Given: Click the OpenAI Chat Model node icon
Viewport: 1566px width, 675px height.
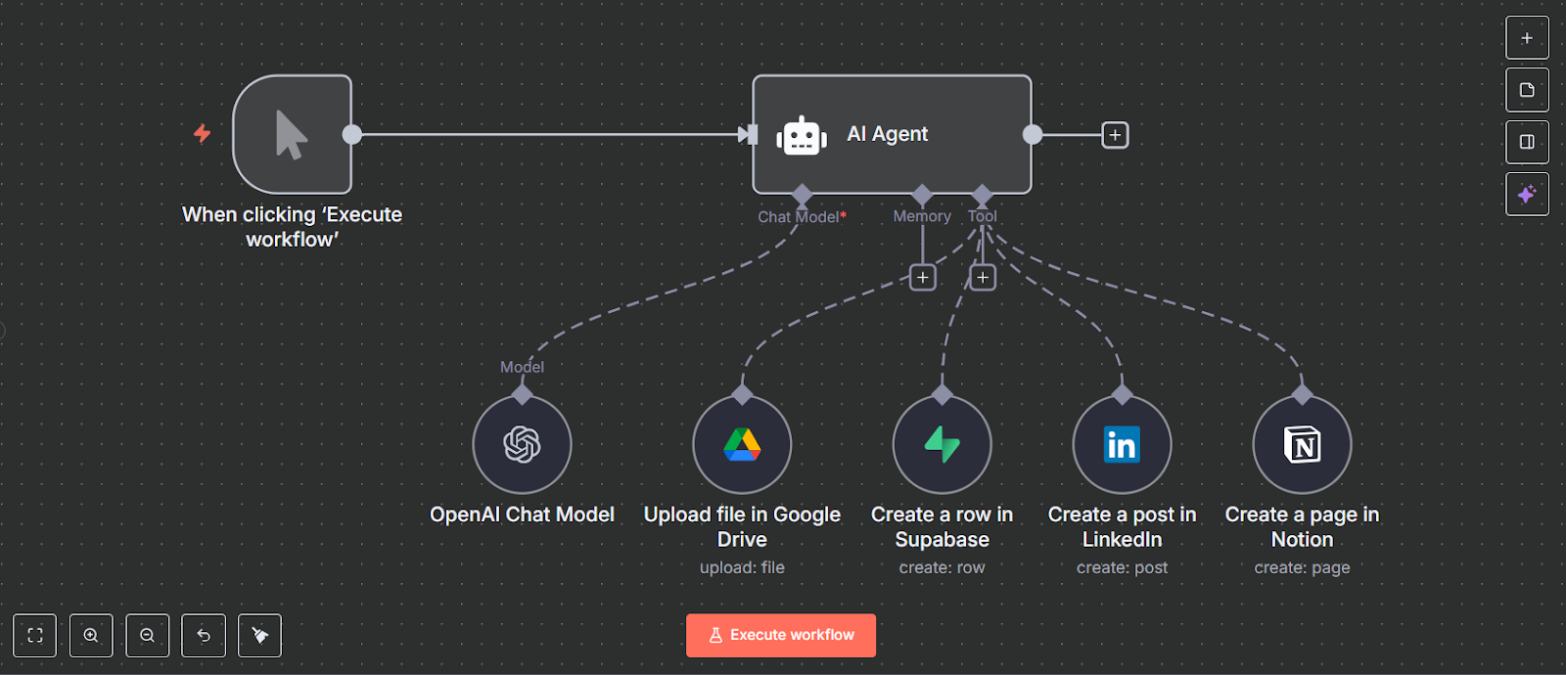Looking at the screenshot, I should [522, 444].
